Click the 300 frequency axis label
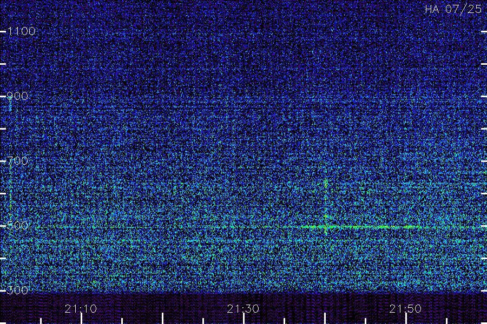This screenshot has width=487, height=324. click(x=17, y=291)
